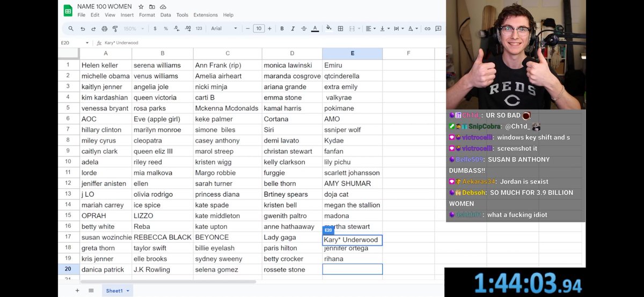Toggle italic formatting
The width and height of the screenshot is (644, 297).
(293, 28)
